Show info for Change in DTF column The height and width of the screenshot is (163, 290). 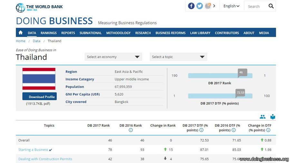coord(268,130)
